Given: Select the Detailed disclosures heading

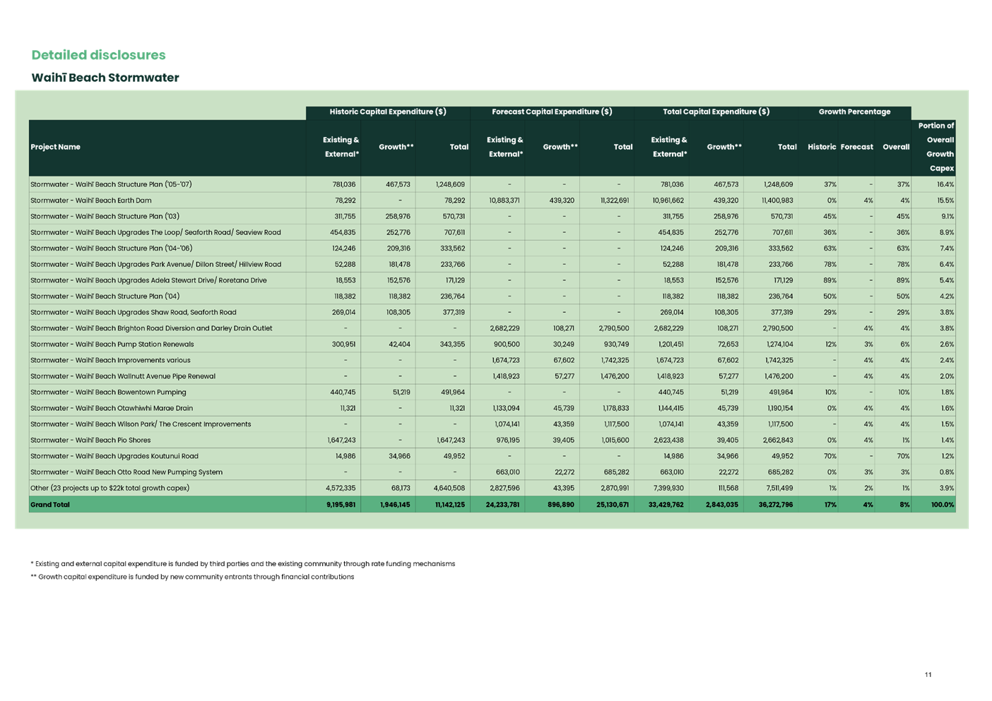Looking at the screenshot, I should [99, 55].
